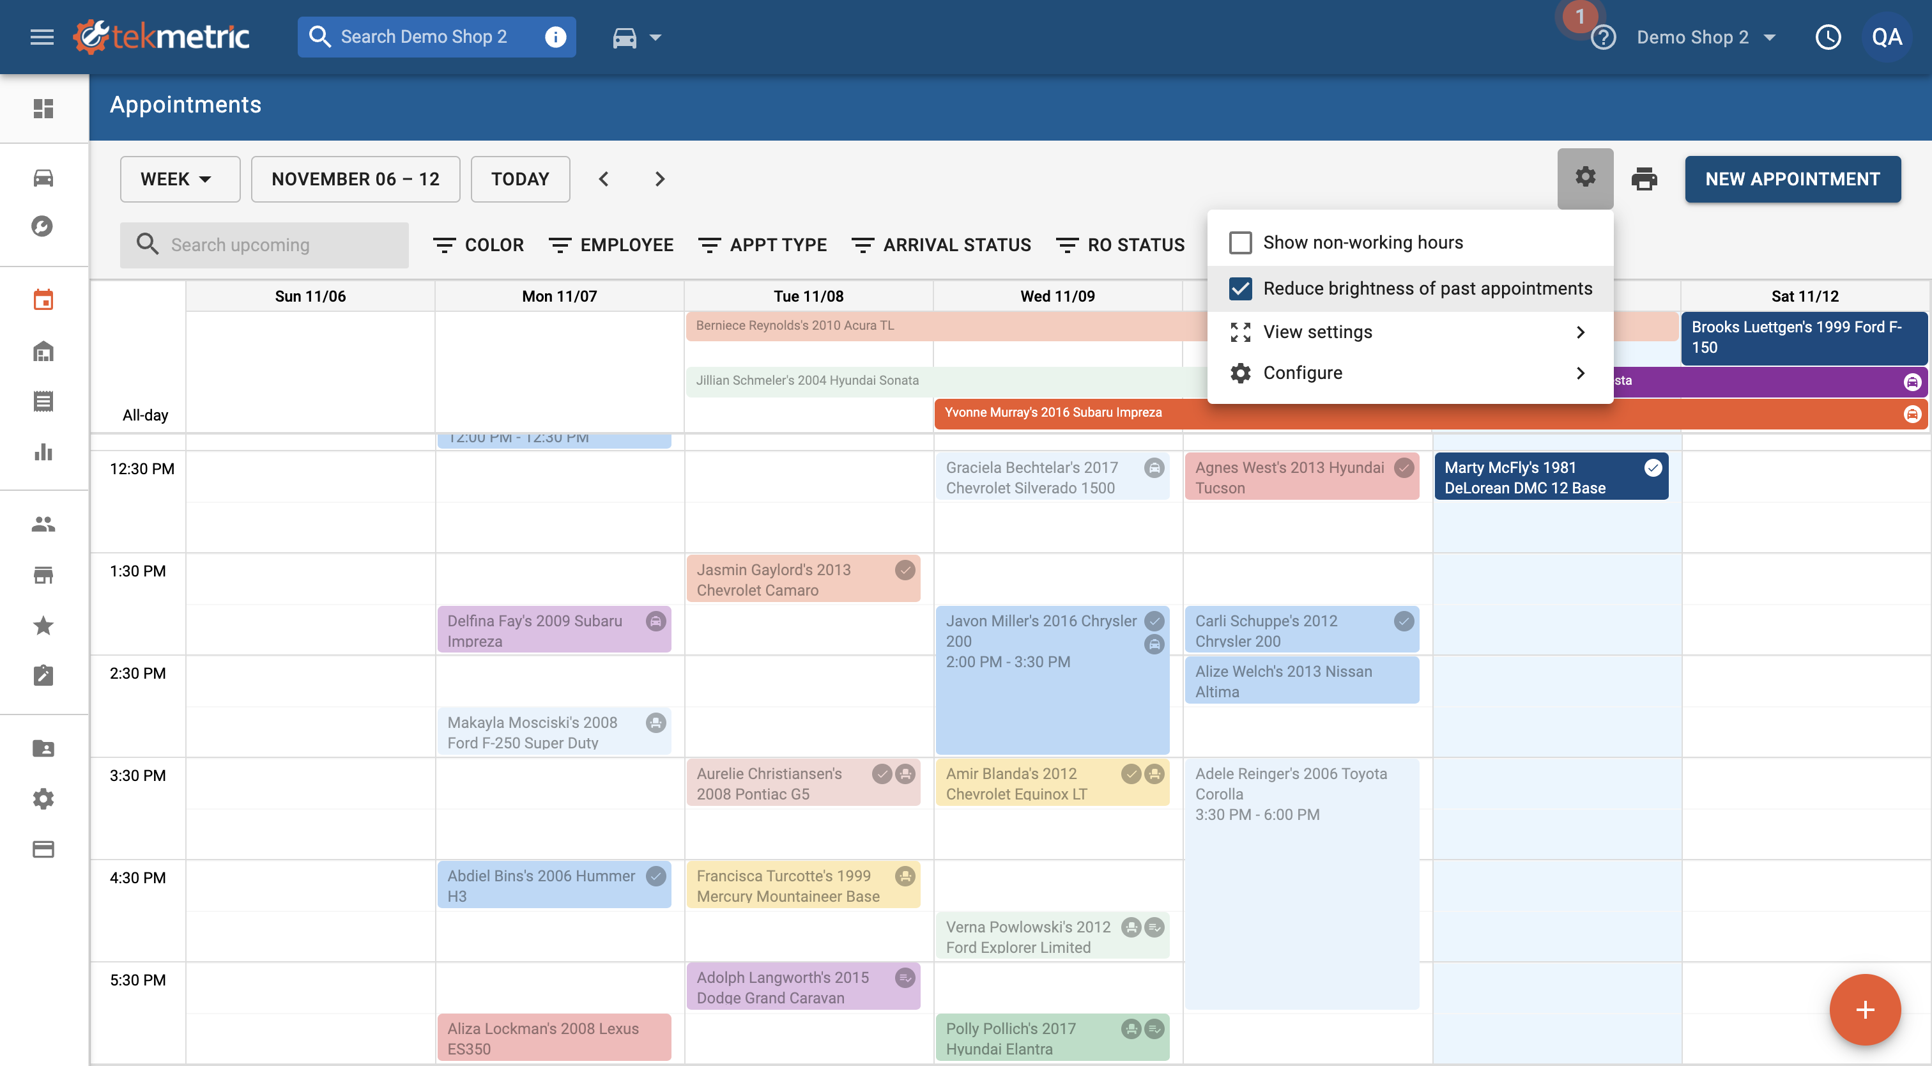Screen dimensions: 1932x1066
Task: Open Yonne Murray's 2016 Subaru Impreza appointment
Action: pos(1430,413)
